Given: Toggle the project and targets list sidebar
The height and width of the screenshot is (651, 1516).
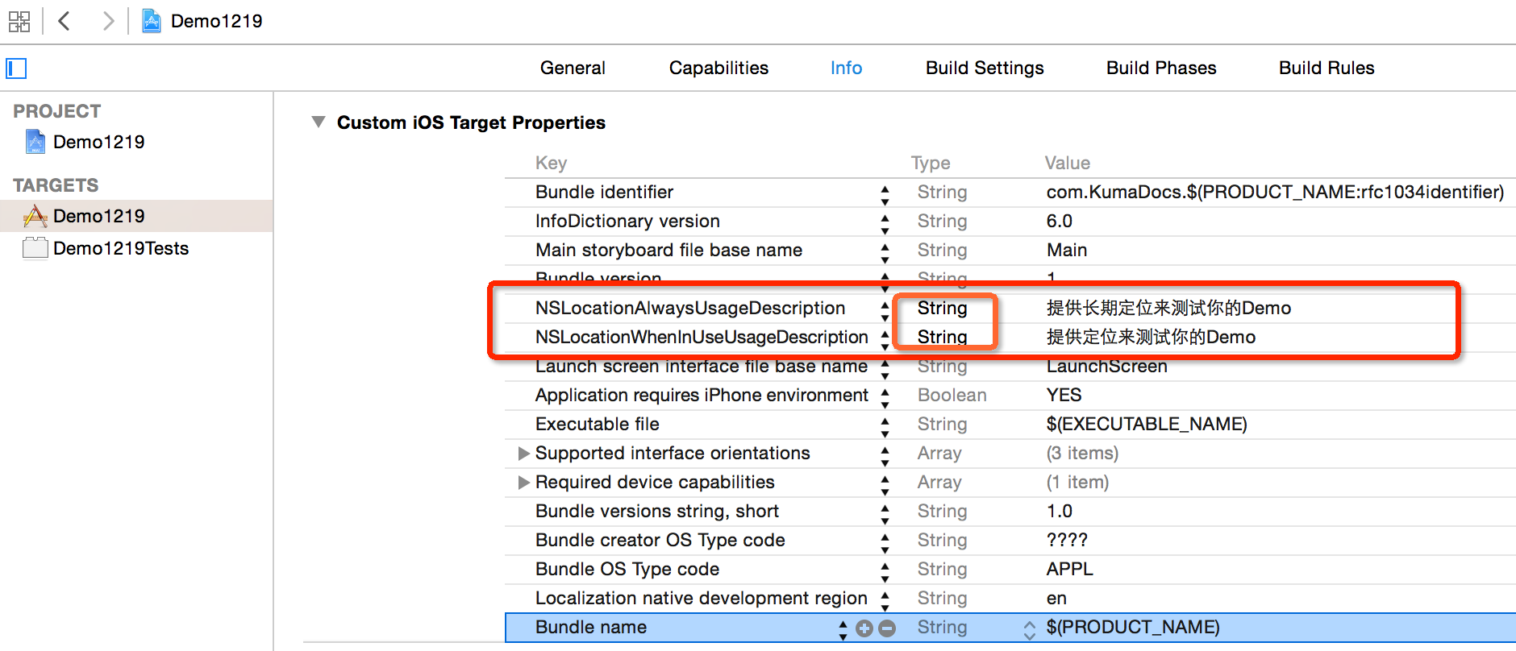Looking at the screenshot, I should click(16, 68).
